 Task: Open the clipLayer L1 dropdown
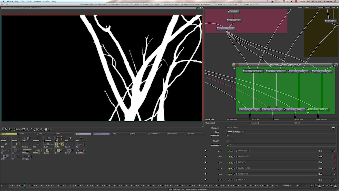pyautogui.click(x=231, y=140)
